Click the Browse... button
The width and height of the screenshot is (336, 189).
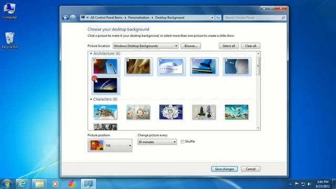pos(191,46)
